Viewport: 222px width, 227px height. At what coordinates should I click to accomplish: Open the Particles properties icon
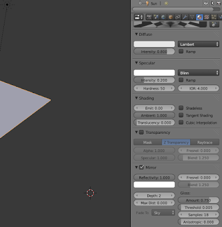(x=214, y=17)
